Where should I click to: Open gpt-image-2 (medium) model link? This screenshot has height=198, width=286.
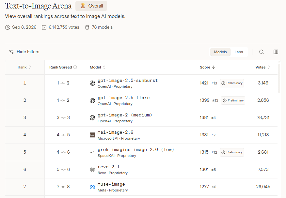pos(125,115)
